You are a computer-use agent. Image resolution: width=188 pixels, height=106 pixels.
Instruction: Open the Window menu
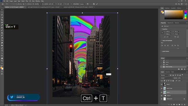coord(38,1)
